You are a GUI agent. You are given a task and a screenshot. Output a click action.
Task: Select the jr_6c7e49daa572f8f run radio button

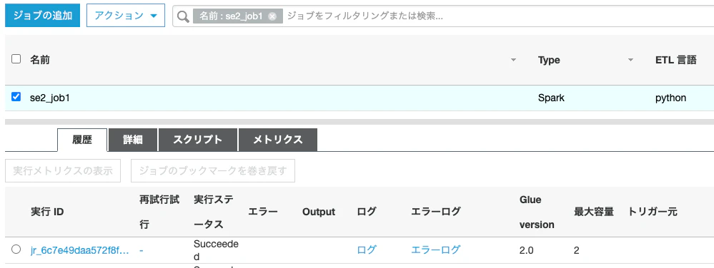[16, 249]
